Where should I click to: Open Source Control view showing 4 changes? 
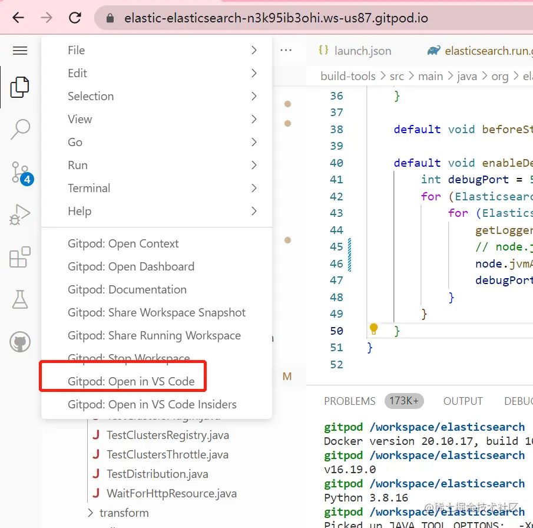pyautogui.click(x=19, y=171)
